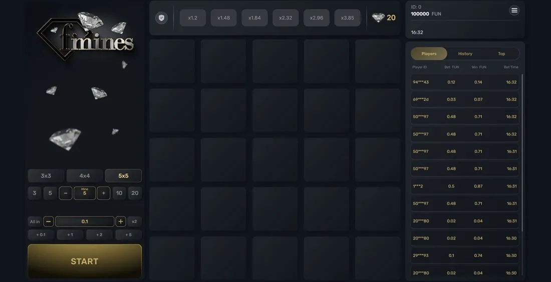Image resolution: width=551 pixels, height=282 pixels.
Task: Switch to the History tab
Action: [x=465, y=53]
